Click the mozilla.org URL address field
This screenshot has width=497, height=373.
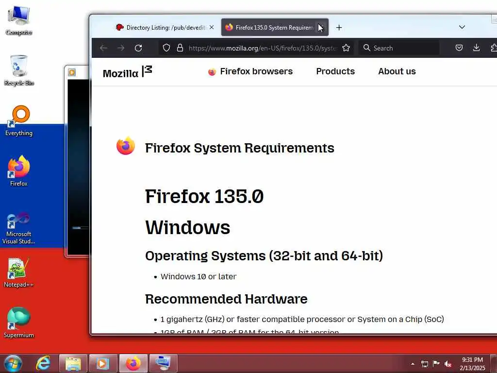point(263,48)
